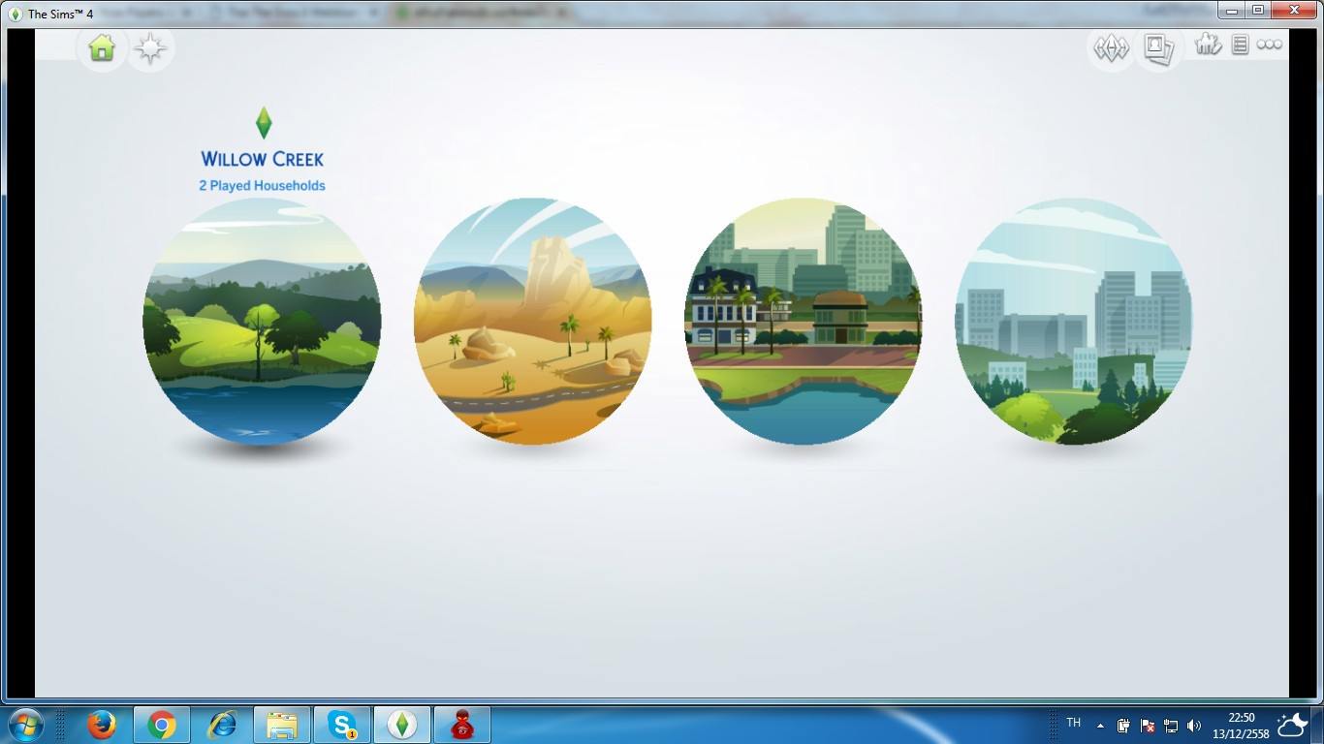Open the volume speaker tray icon
Viewport: 1324px width, 744px height.
1194,725
